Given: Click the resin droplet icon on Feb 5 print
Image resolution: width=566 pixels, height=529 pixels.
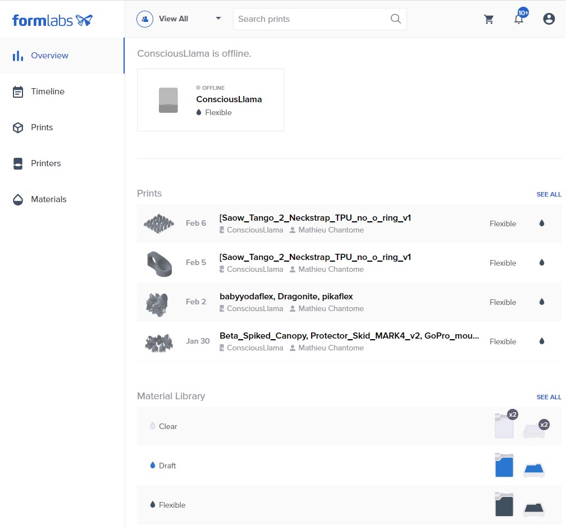Looking at the screenshot, I should pos(541,262).
